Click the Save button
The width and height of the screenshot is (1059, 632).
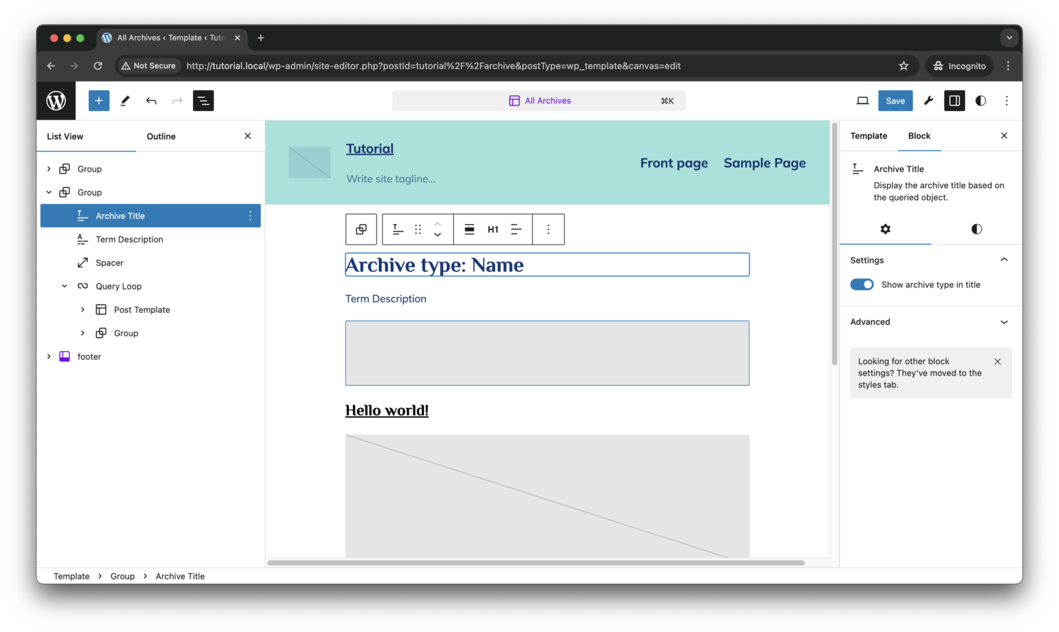tap(895, 100)
